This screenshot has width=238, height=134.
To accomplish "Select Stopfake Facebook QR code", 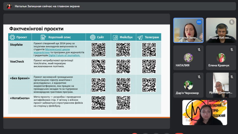I will tap(123, 50).
